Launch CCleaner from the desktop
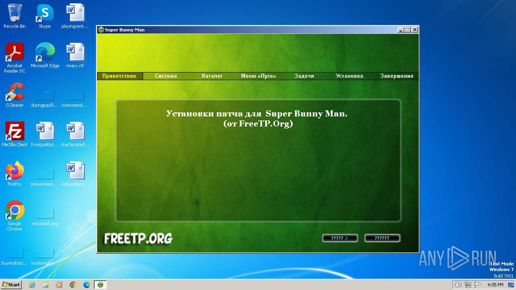516x290 pixels. tap(15, 95)
